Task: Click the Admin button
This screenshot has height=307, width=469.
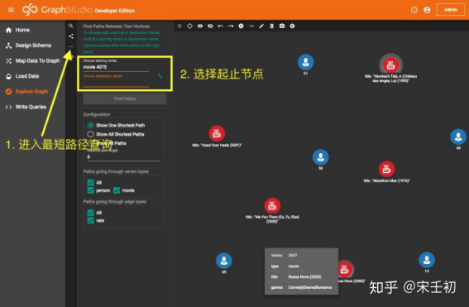Action: (451, 10)
